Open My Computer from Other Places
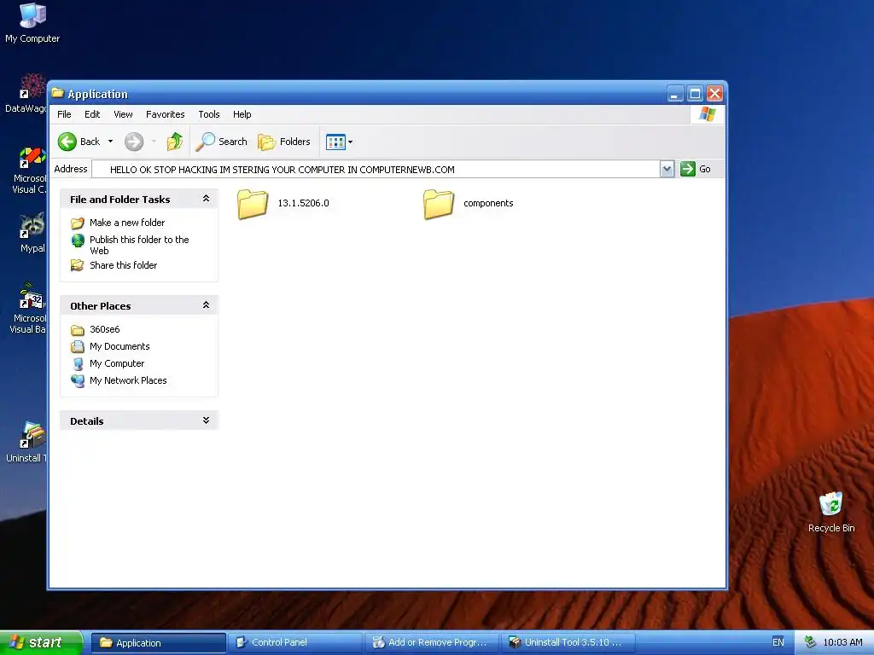The image size is (874, 655). coord(116,363)
